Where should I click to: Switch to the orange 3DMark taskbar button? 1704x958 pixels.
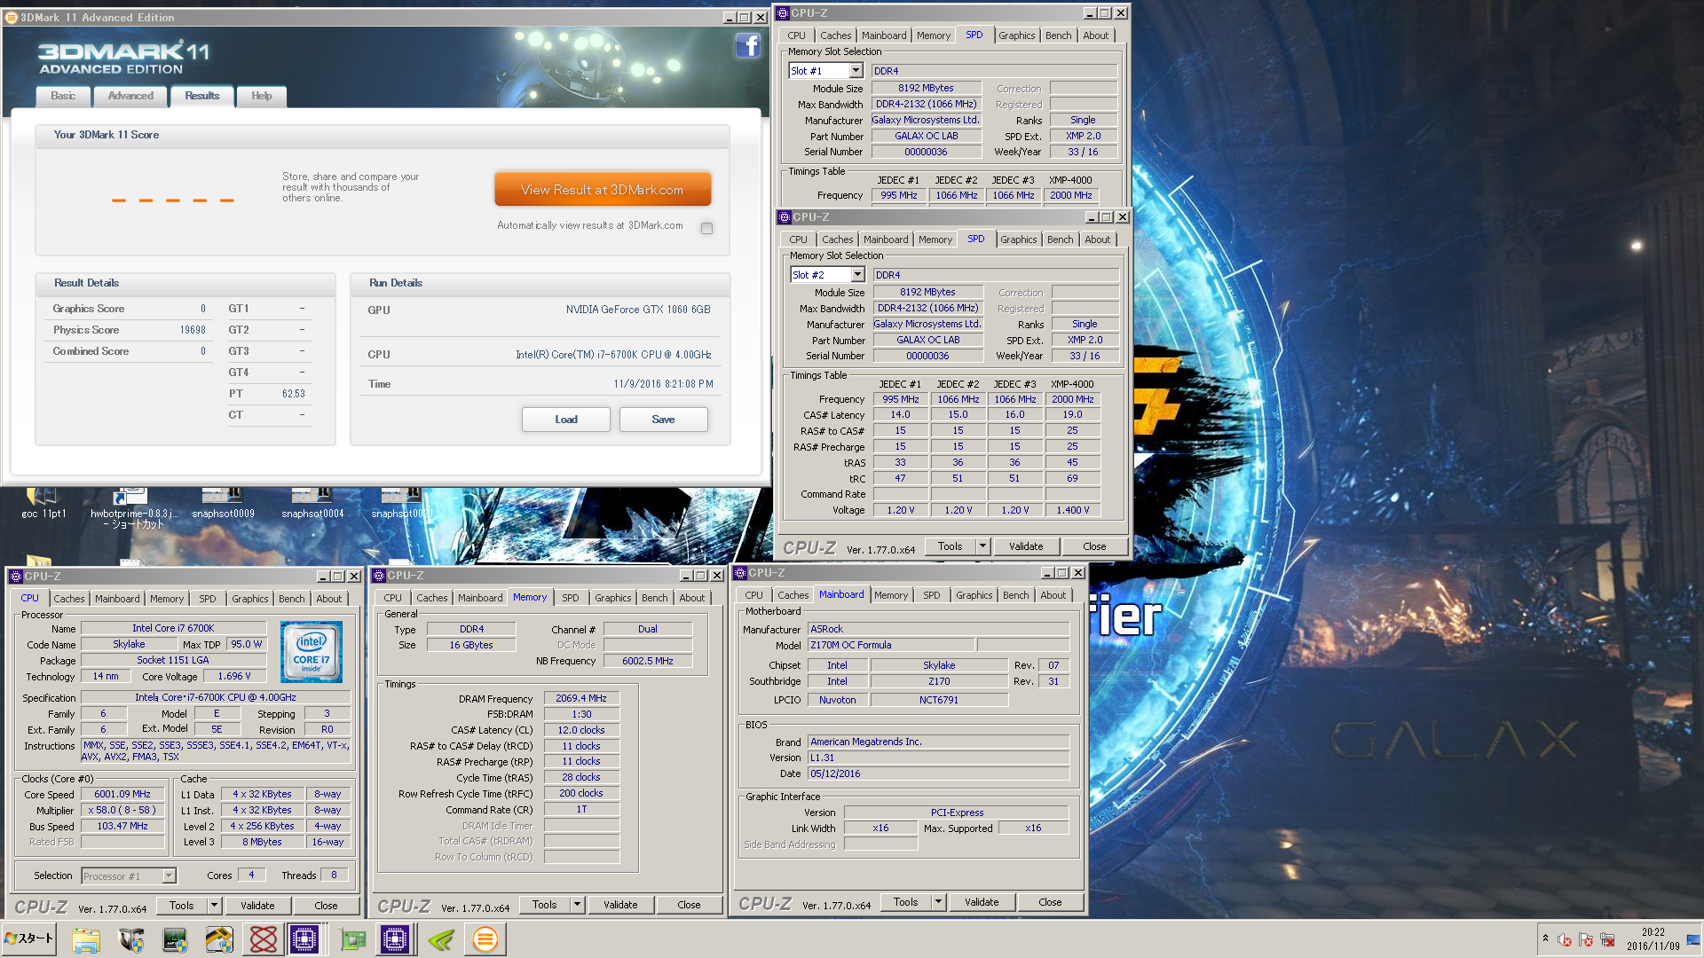click(x=485, y=939)
